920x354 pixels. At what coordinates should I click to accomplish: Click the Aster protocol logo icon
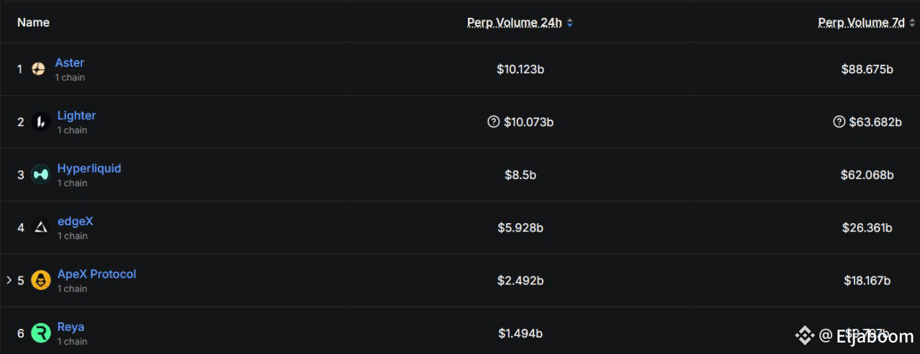pos(39,69)
